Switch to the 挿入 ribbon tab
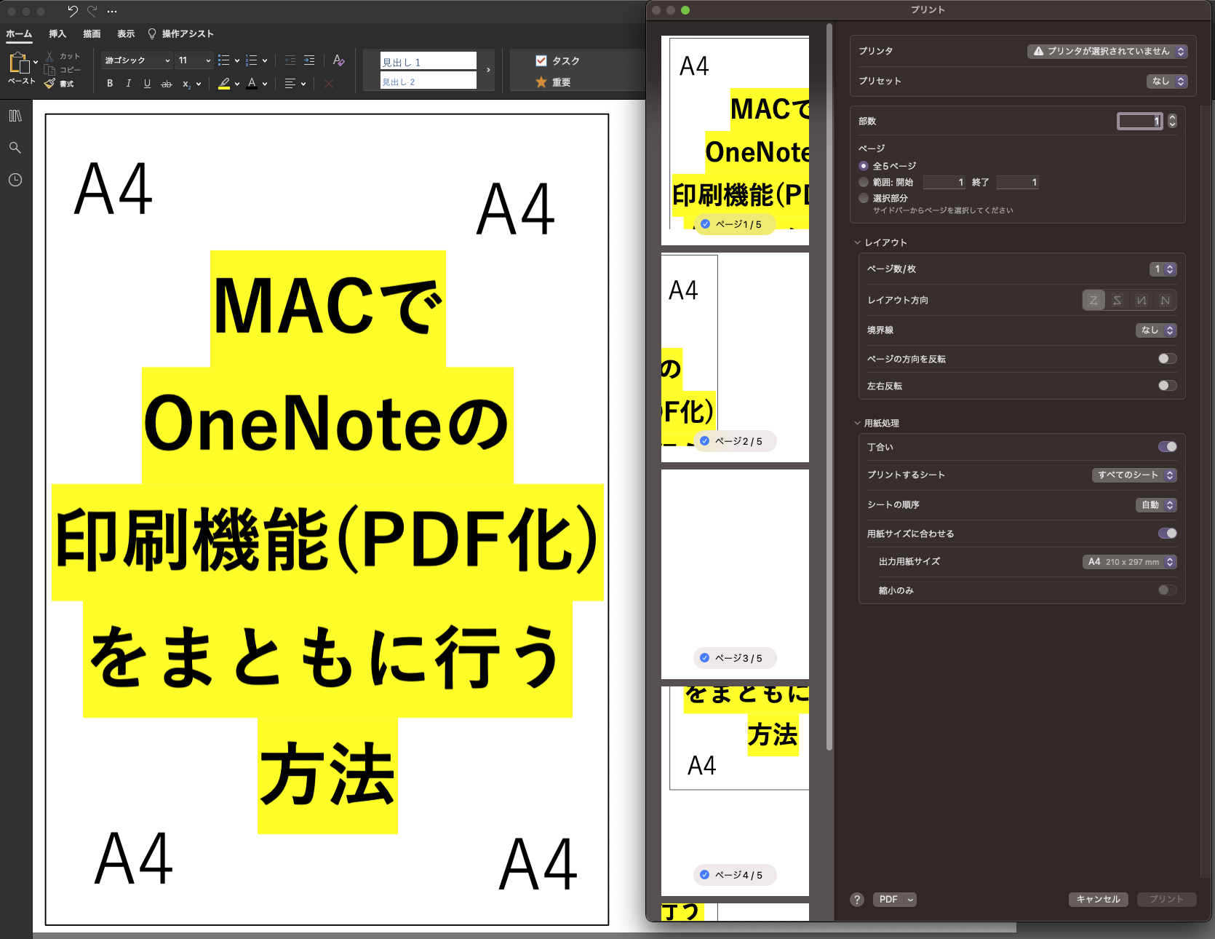 tap(57, 33)
